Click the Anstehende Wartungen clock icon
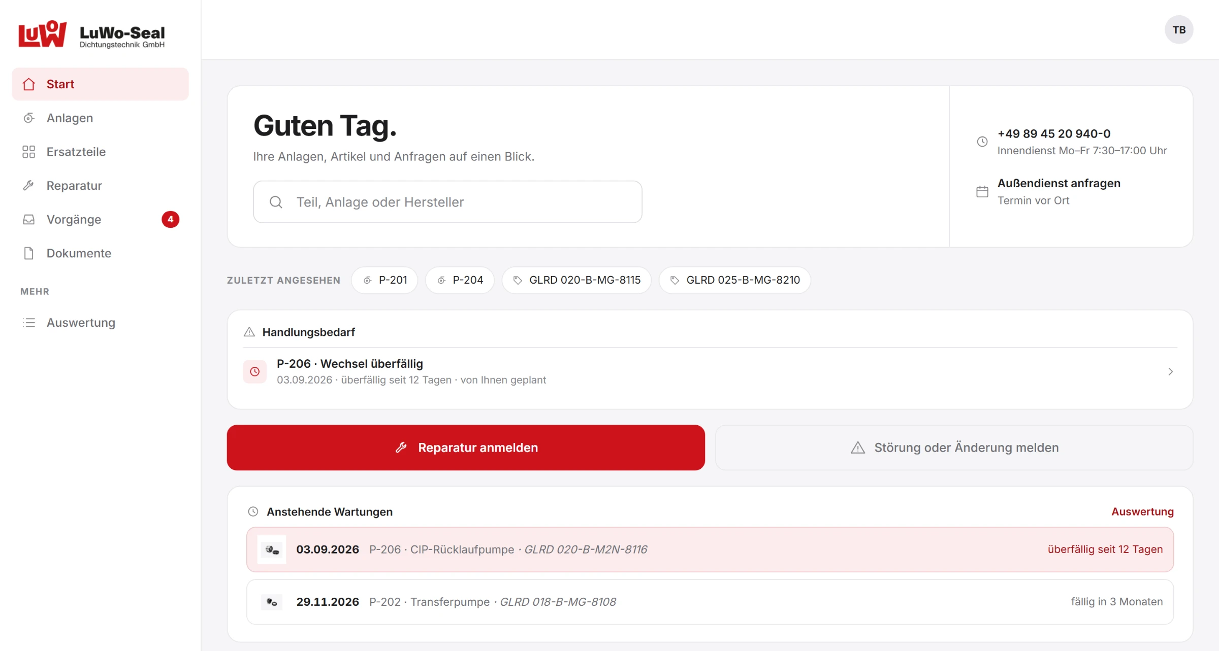 tap(253, 511)
